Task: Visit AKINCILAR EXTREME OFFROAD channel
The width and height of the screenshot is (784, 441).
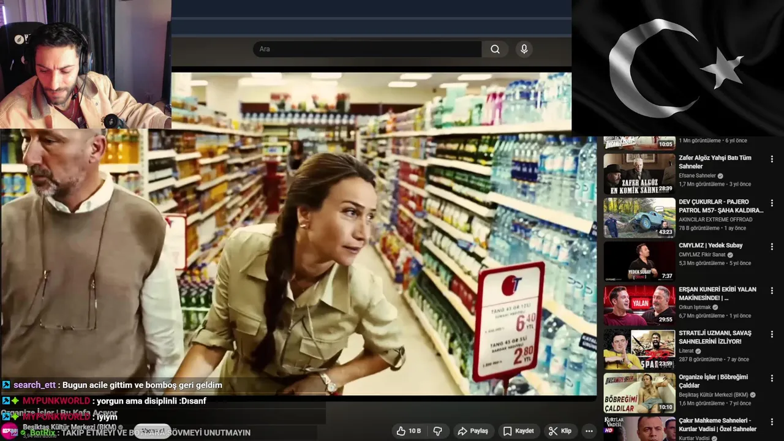Action: (x=717, y=219)
